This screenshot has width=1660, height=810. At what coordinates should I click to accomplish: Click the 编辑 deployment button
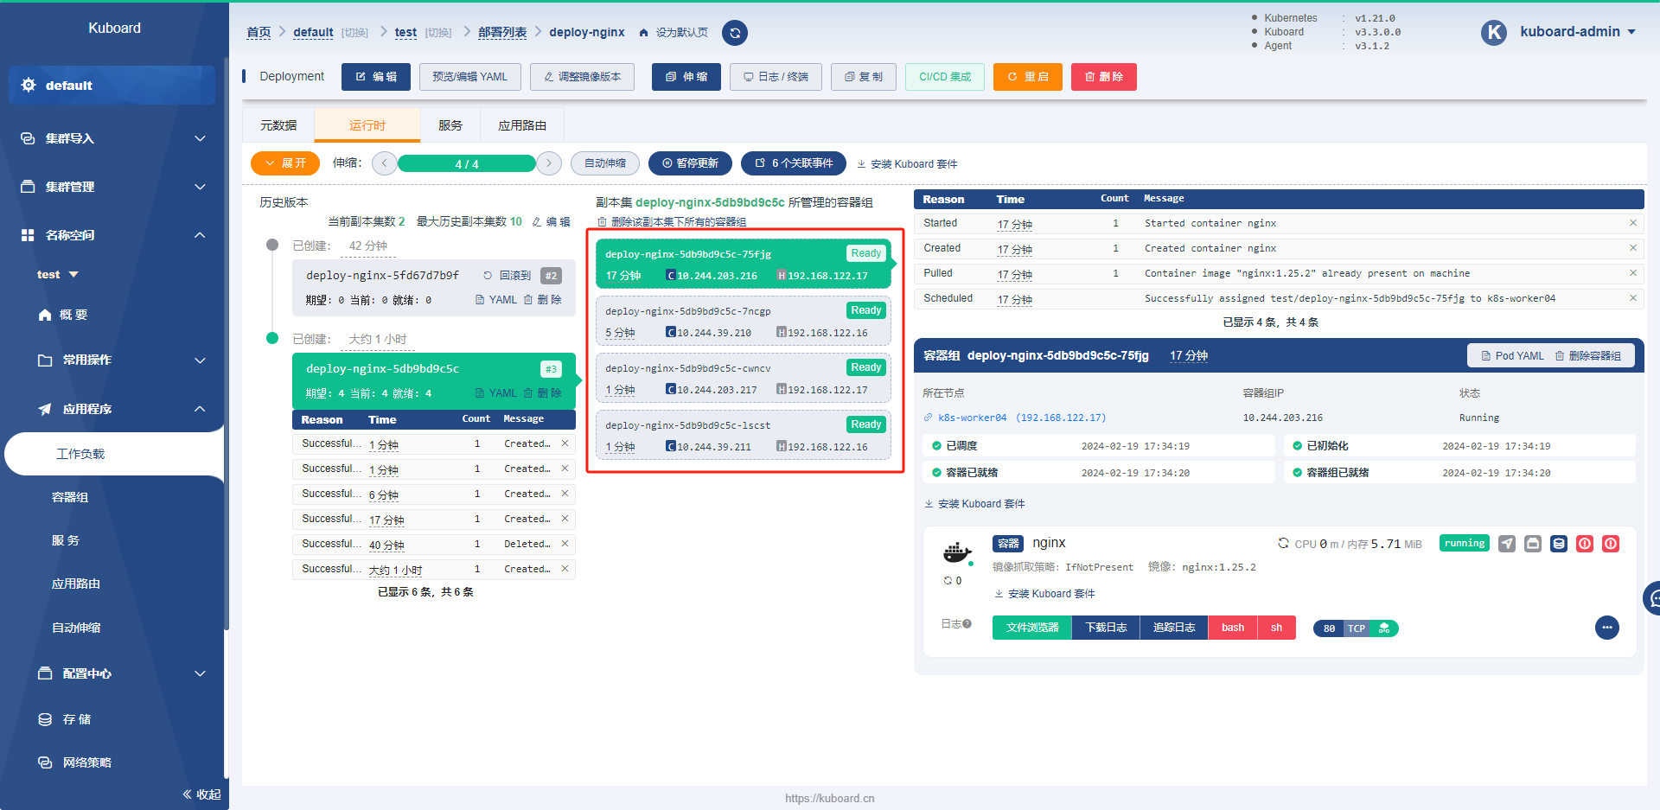point(376,77)
